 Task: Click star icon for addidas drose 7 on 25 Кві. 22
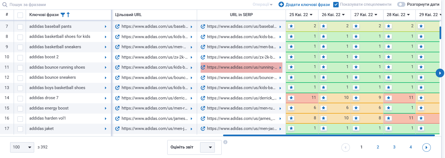click(x=291, y=98)
